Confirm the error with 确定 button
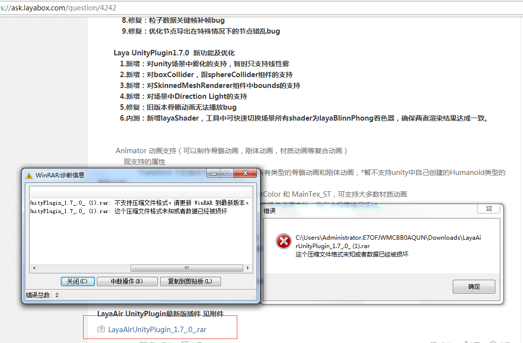The height and width of the screenshot is (343, 523). [474, 287]
